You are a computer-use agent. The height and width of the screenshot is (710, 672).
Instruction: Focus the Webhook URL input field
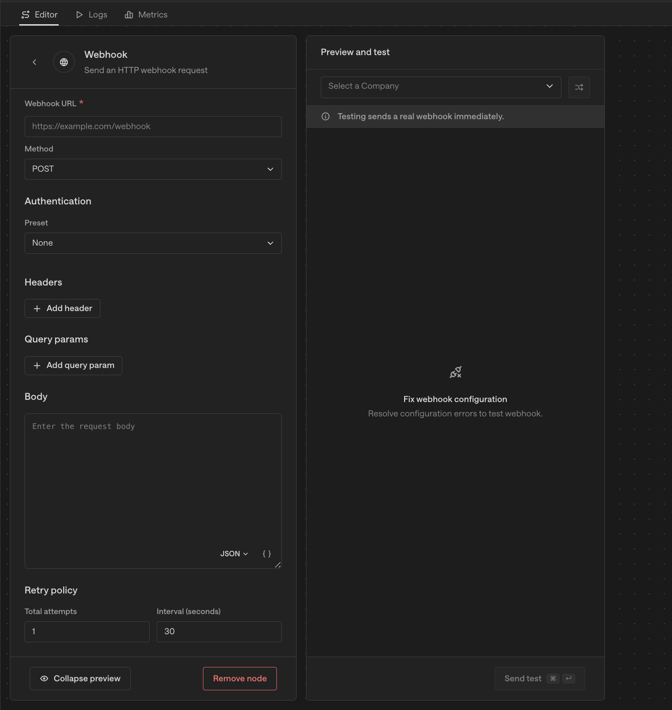(153, 127)
